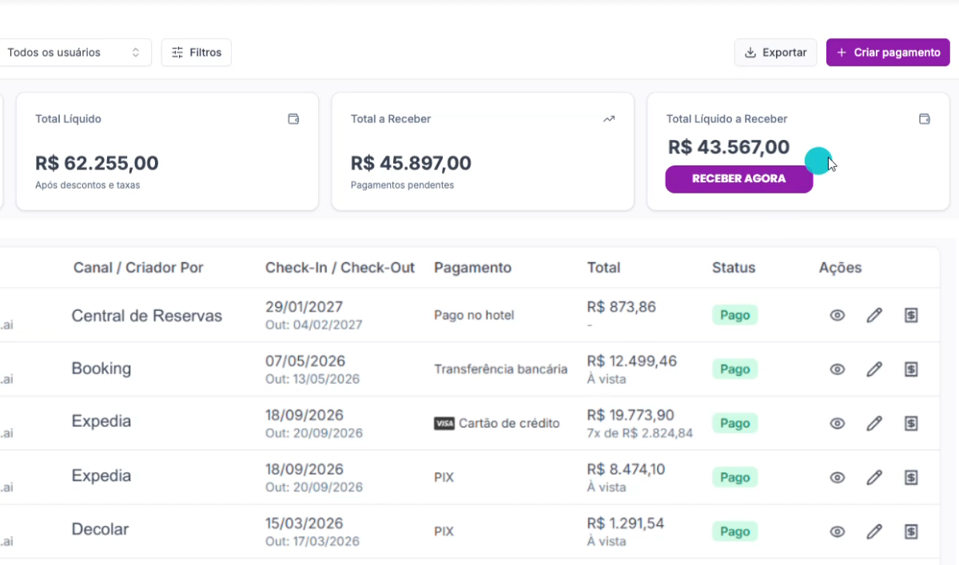
Task: Click the receipt icon in the Decolar row
Action: [910, 531]
